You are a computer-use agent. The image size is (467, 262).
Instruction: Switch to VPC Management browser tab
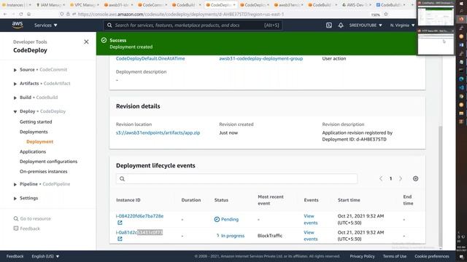[x=85, y=5]
